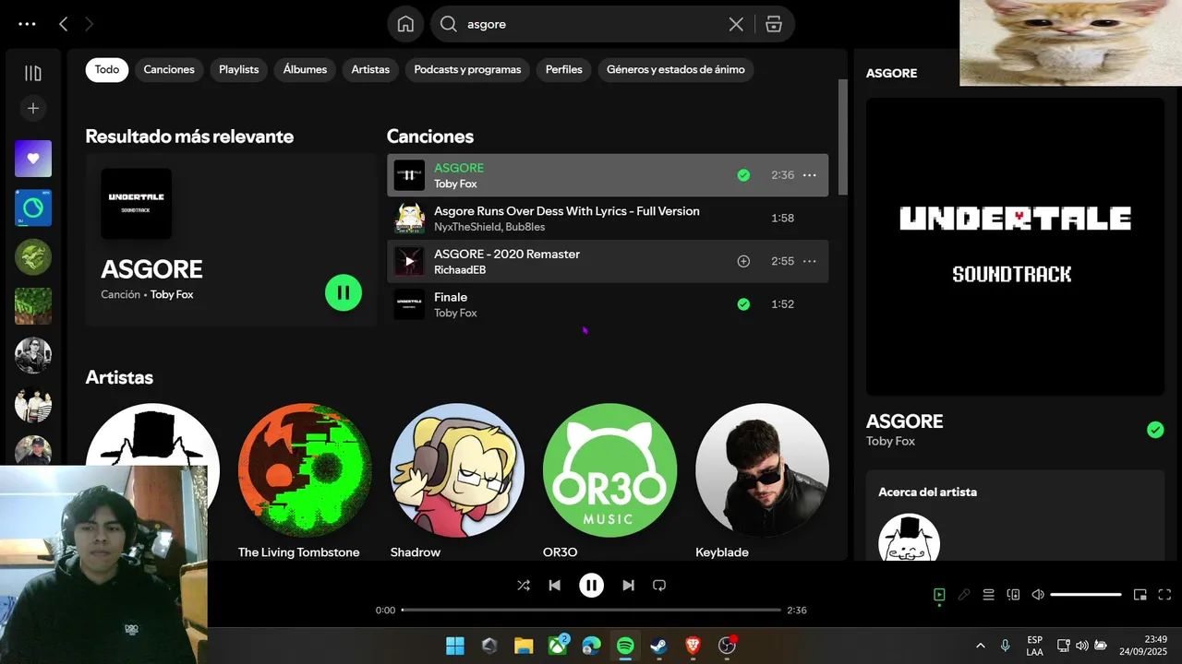Open NyxTheShield, Bub8les artist link

point(489,227)
